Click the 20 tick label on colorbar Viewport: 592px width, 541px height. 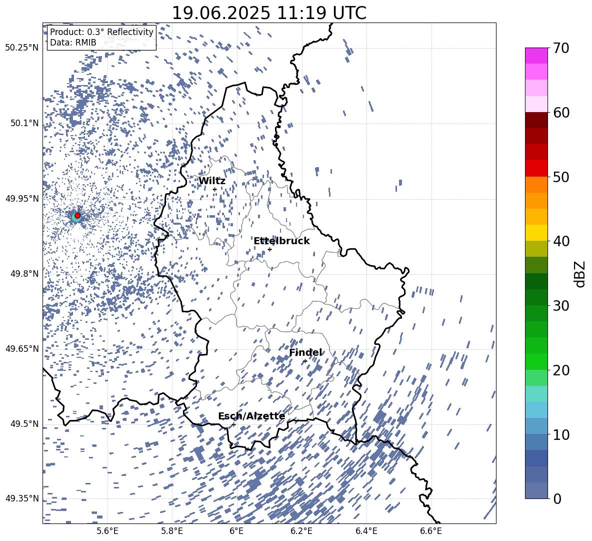click(x=561, y=370)
